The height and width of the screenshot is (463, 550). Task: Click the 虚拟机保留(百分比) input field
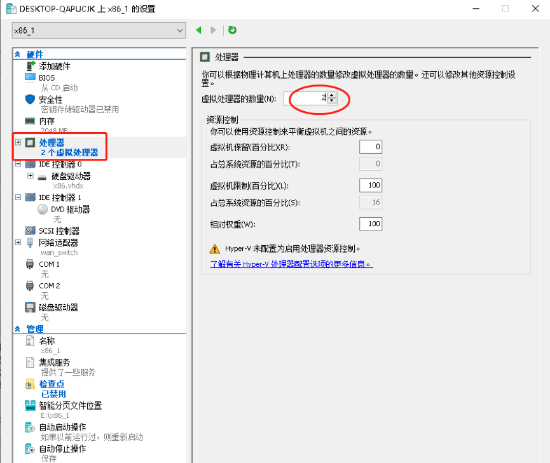coord(371,147)
